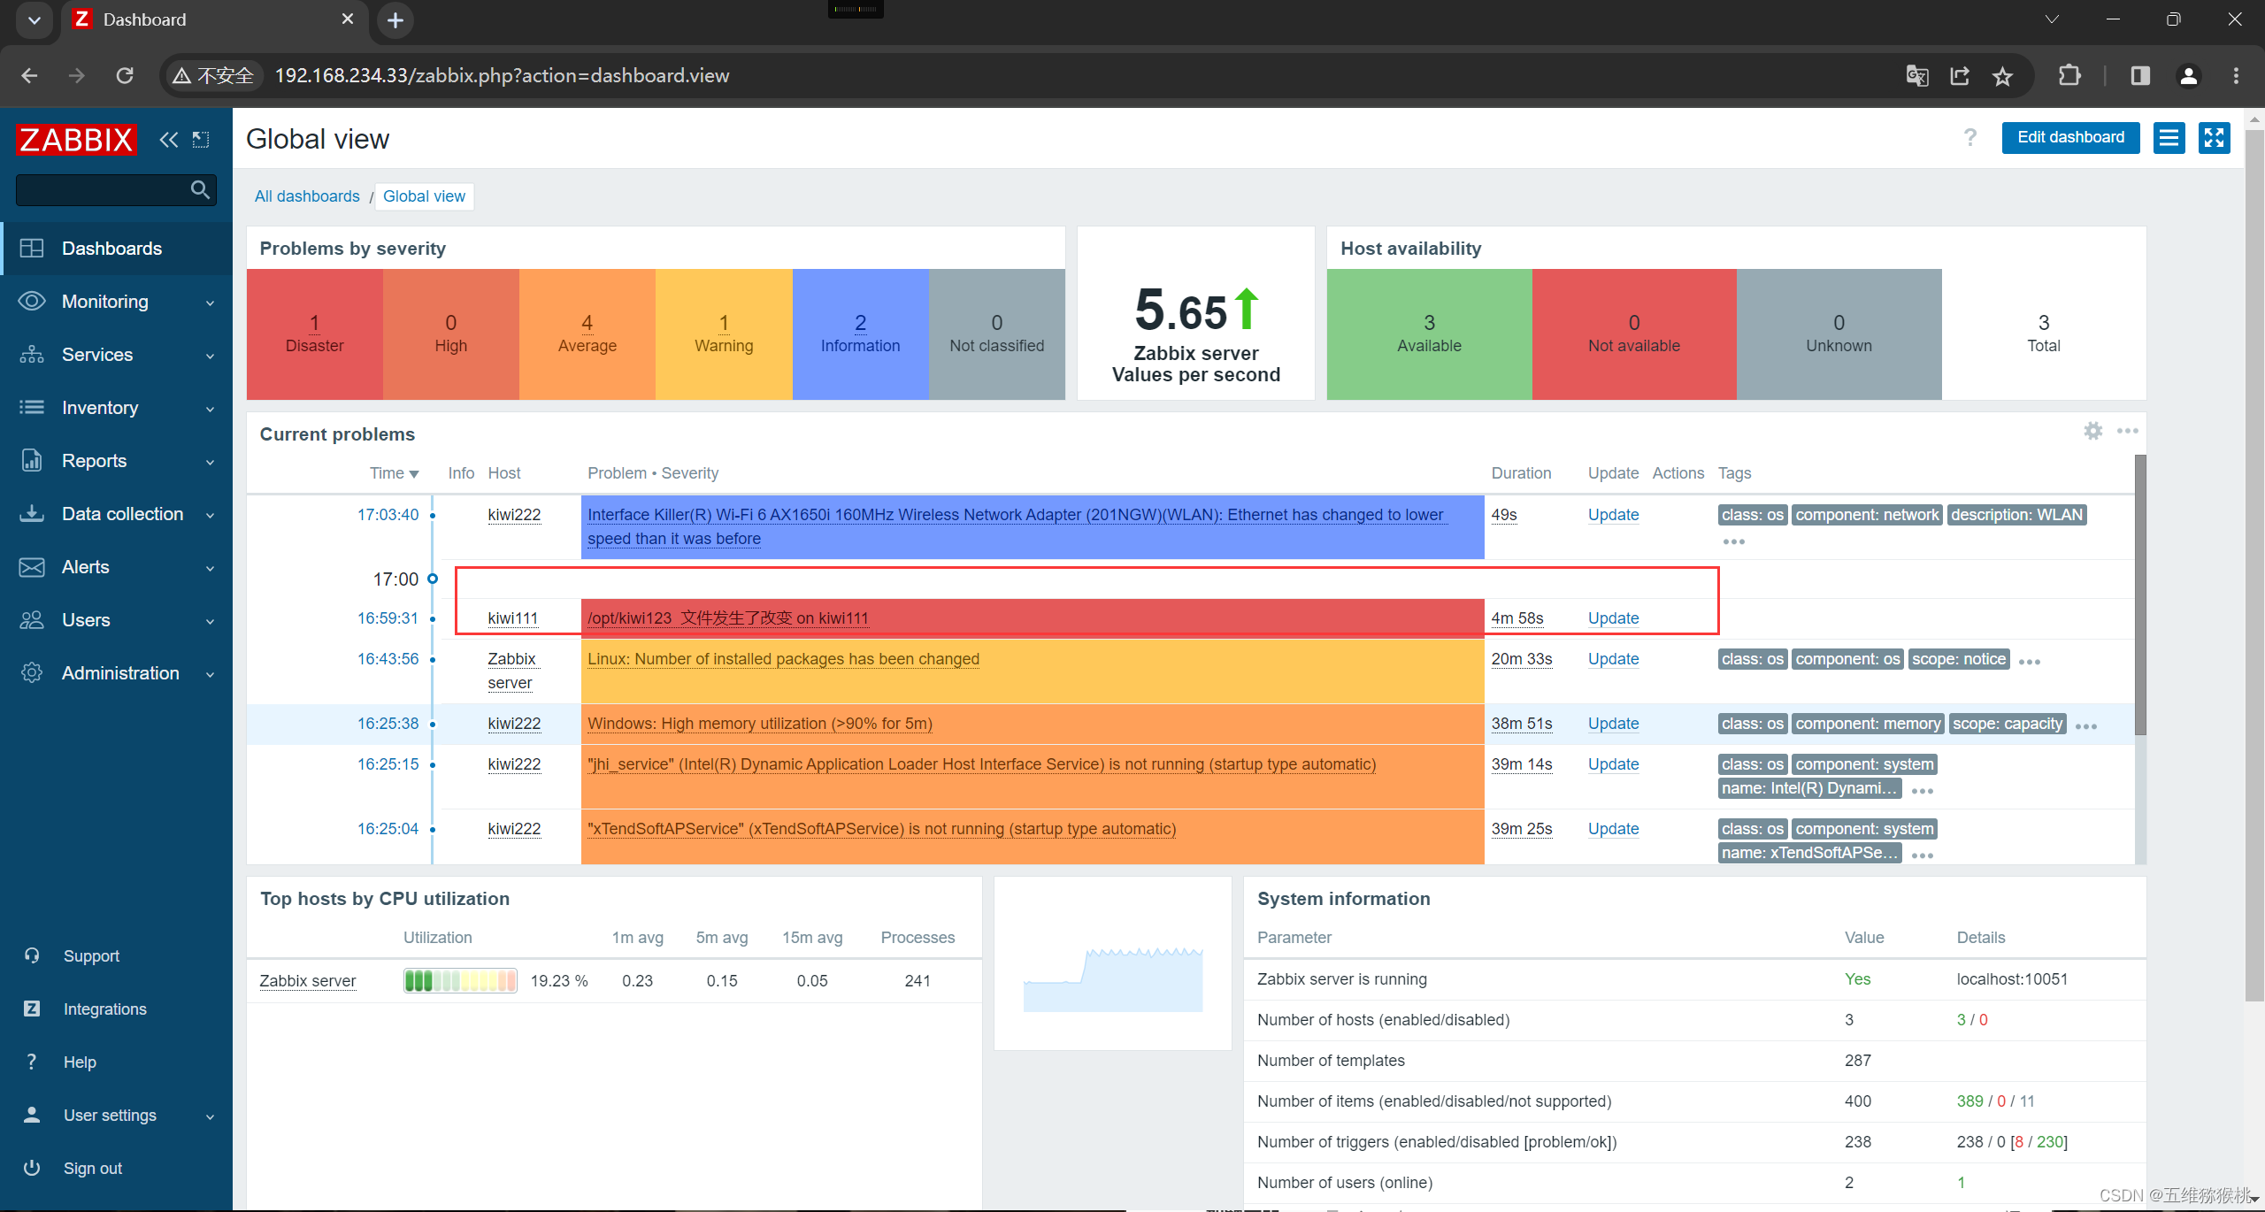The width and height of the screenshot is (2265, 1212).
Task: Toggle the Services chevron arrow
Action: [211, 357]
